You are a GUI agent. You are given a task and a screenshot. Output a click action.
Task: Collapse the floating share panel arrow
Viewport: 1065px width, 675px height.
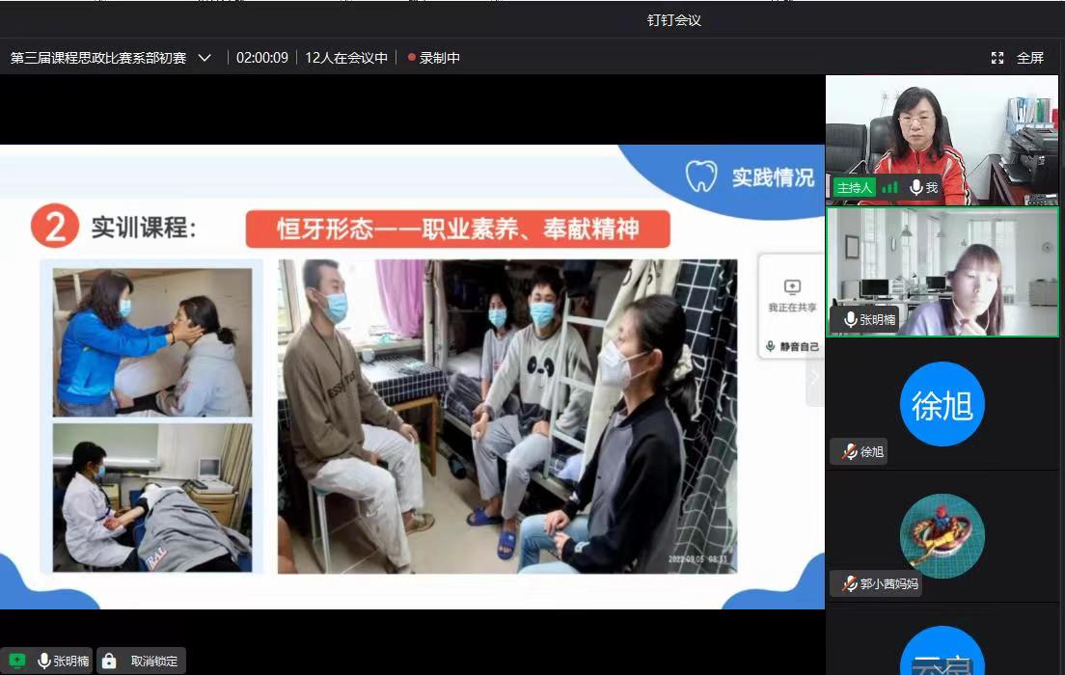coord(814,378)
